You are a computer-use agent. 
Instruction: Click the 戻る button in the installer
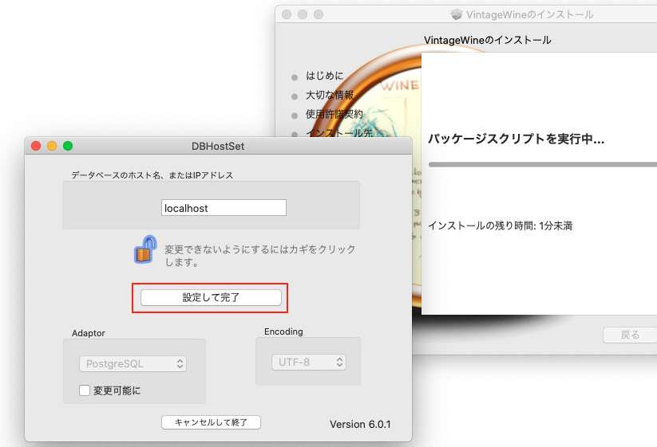pyautogui.click(x=630, y=335)
